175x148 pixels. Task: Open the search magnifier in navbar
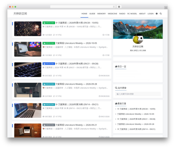tap(161, 14)
